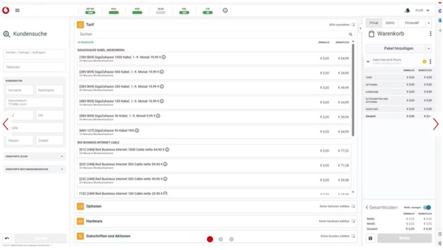This screenshot has height=250, width=443.
Task: Select the Firma-MF tab
Action: coord(411,23)
